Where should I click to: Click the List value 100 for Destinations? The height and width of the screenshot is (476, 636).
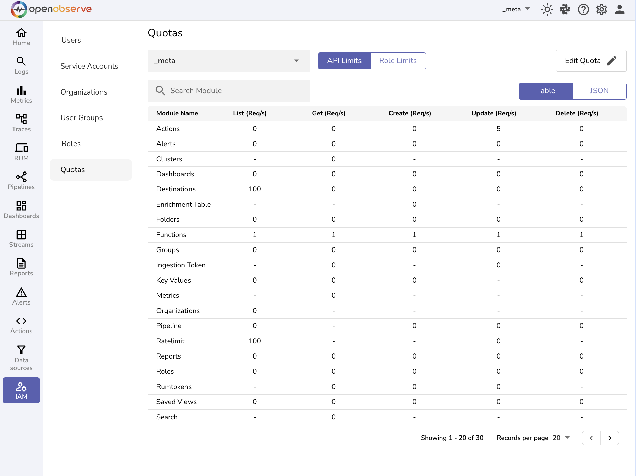point(255,189)
